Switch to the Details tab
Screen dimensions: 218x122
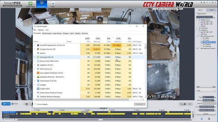(78, 33)
